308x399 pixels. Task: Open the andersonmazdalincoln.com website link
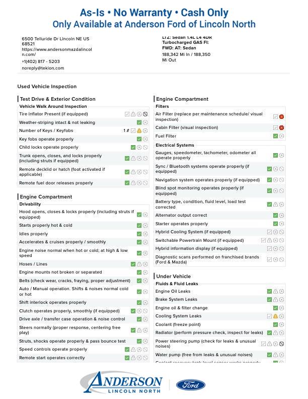[56, 52]
